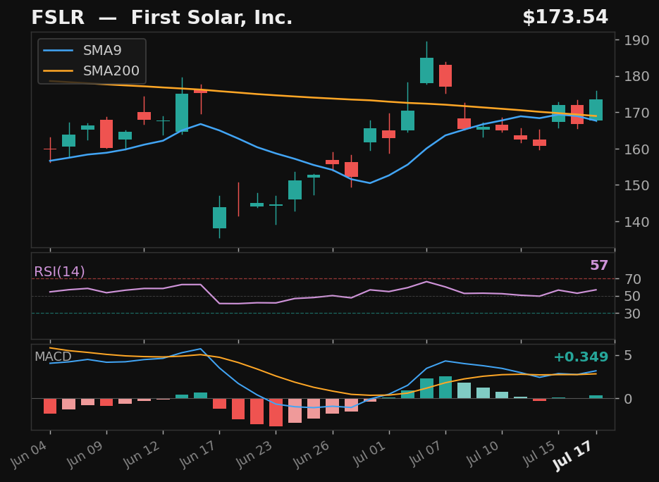659x482 pixels.
Task: Select the MACD value +0.349
Action: click(x=581, y=357)
